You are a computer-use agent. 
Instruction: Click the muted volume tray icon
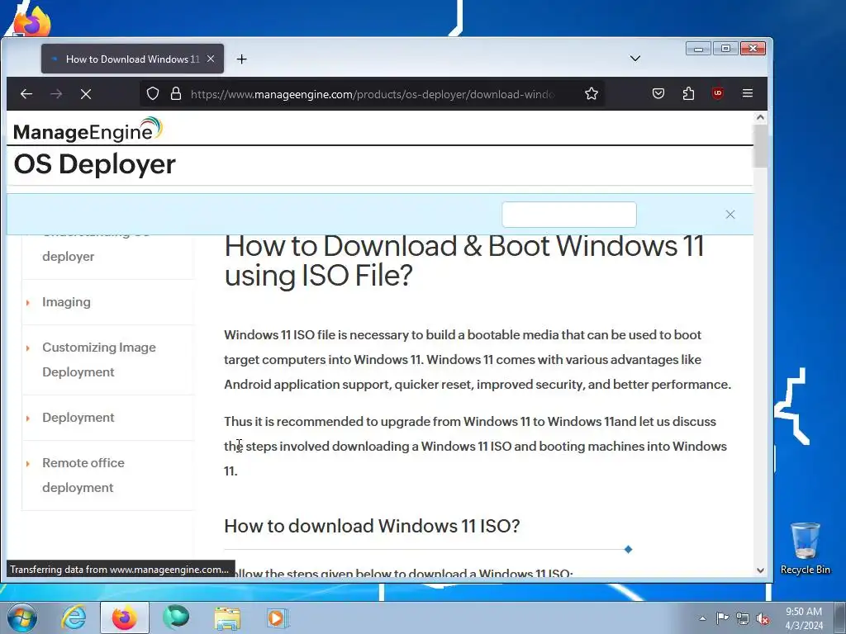click(x=763, y=618)
